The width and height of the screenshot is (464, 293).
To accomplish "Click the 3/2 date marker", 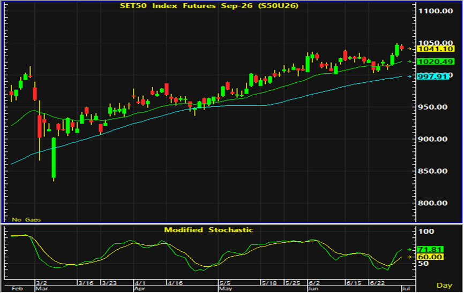I will point(41,283).
